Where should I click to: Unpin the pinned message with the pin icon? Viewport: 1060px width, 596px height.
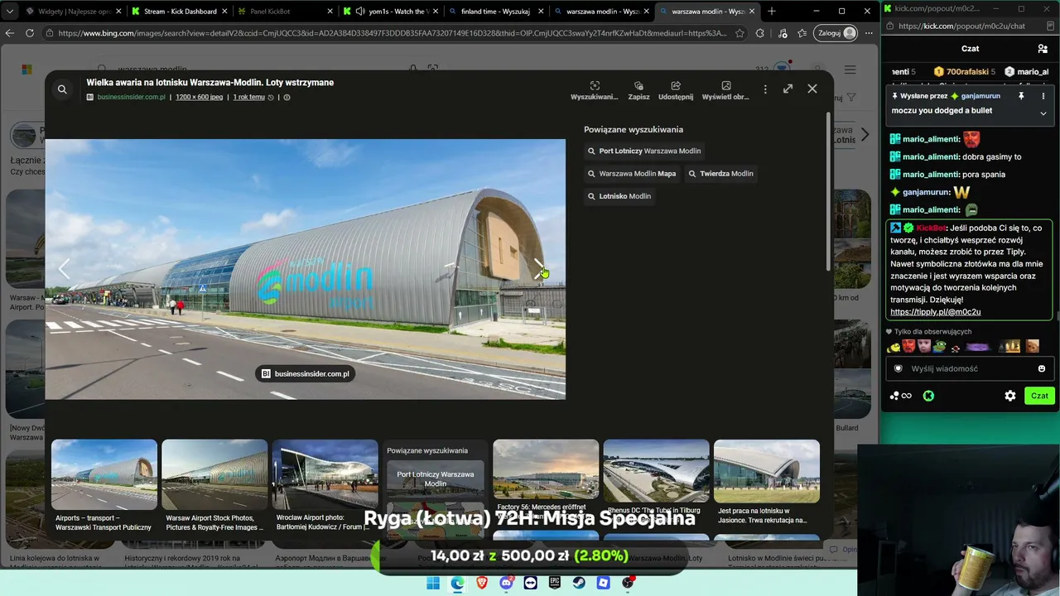pyautogui.click(x=1021, y=96)
